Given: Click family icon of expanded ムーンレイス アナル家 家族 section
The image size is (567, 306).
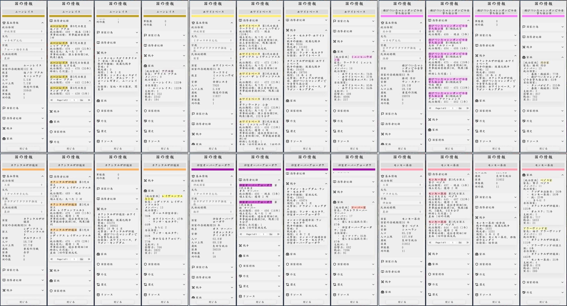Looking at the screenshot, I should [145, 66].
